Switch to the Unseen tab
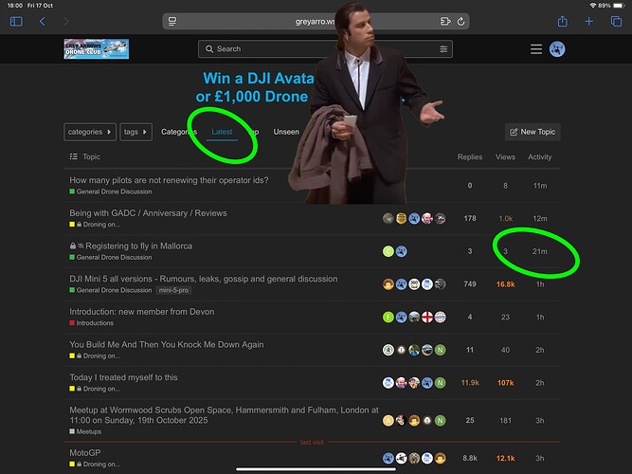This screenshot has height=474, width=632. [x=286, y=132]
